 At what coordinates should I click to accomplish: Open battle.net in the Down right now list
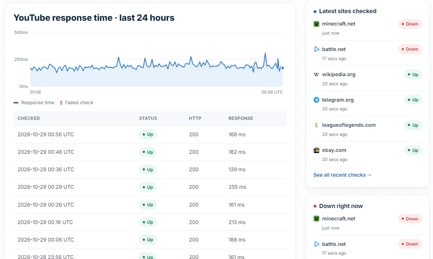334,244
